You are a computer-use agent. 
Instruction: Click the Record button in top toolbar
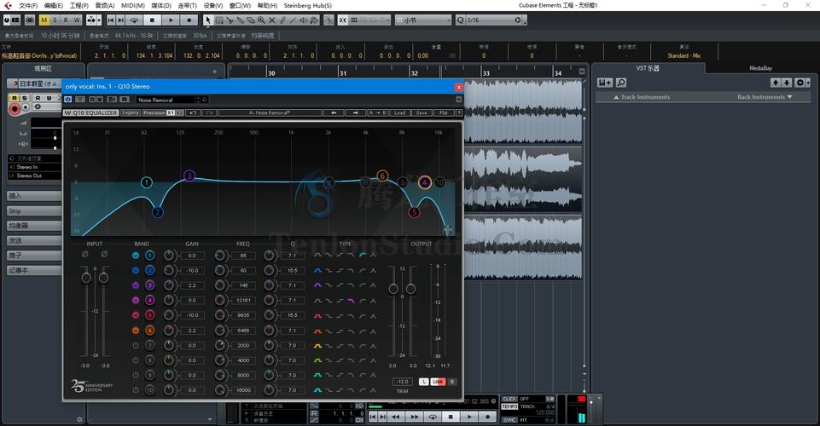[189, 20]
